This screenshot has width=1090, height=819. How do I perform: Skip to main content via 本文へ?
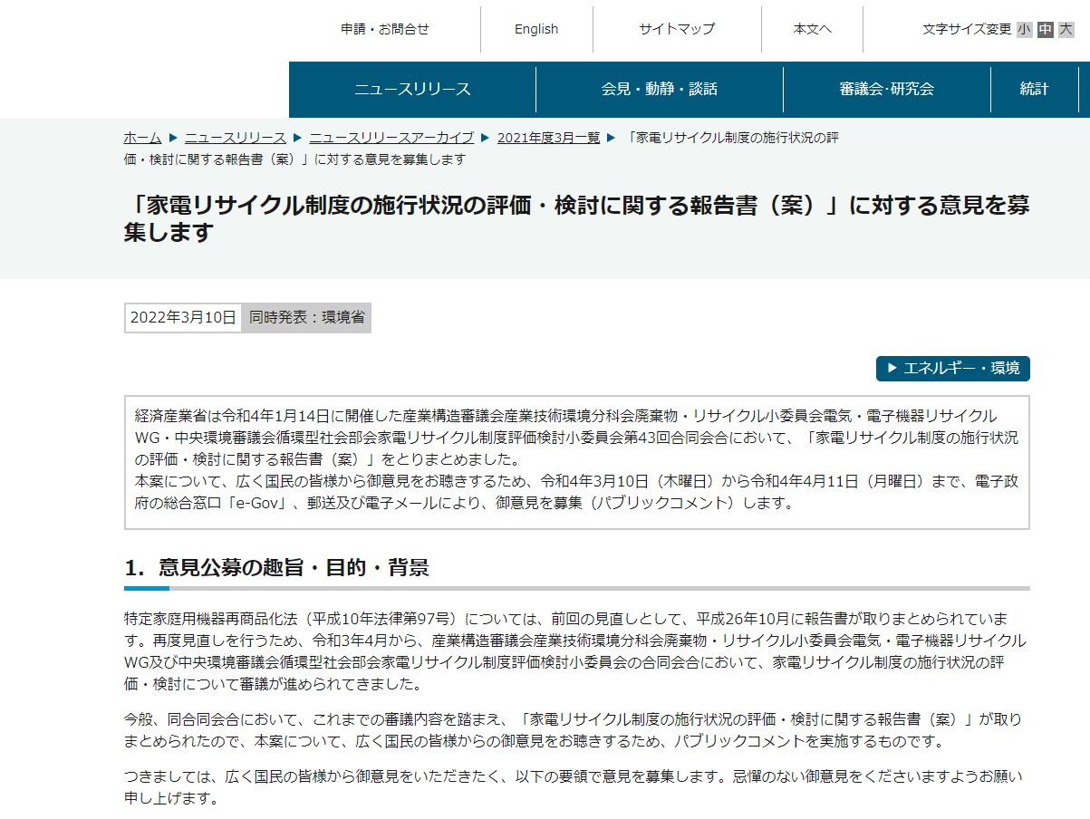pos(812,29)
